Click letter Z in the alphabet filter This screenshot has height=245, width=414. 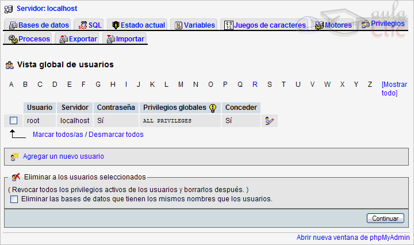coord(370,85)
